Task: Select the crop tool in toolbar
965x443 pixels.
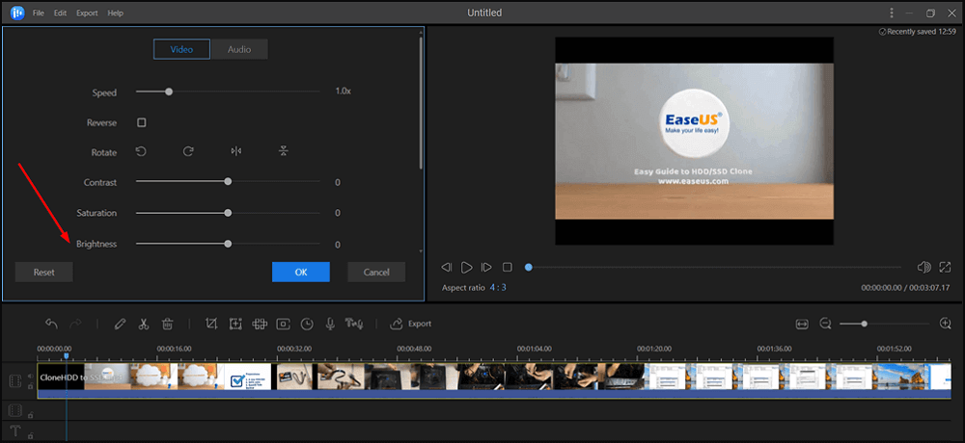Action: tap(212, 325)
